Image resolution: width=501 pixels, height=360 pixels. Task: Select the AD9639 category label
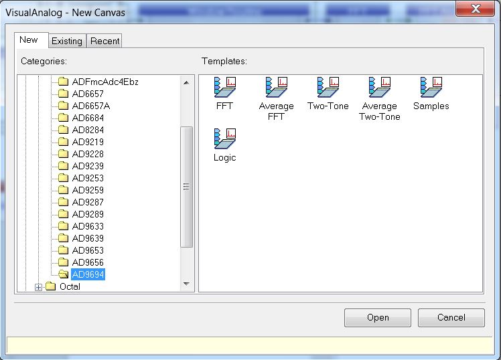tap(88, 238)
